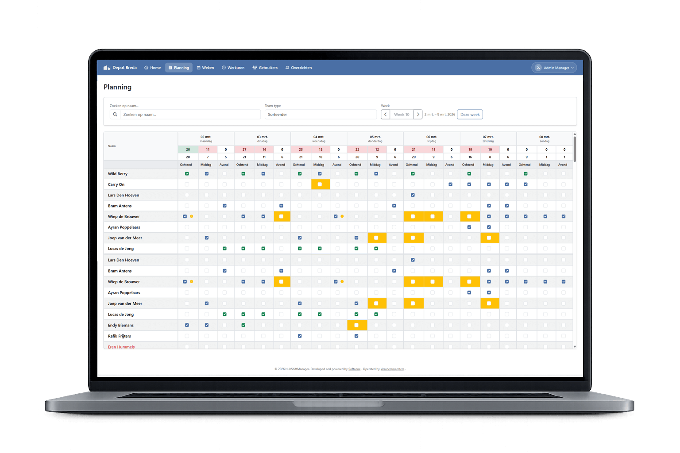Click the Overzichten chart icon
This screenshot has width=680, height=453.
[287, 68]
